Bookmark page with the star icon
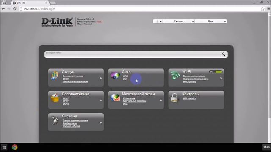The height and width of the screenshot is (152, 271). pyautogui.click(x=263, y=9)
